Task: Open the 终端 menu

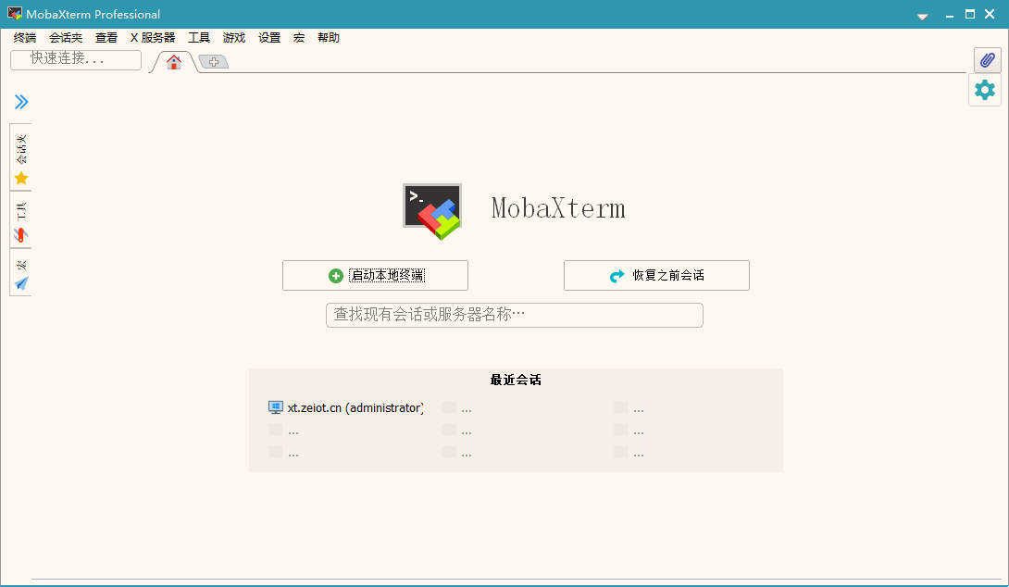Action: (25, 38)
